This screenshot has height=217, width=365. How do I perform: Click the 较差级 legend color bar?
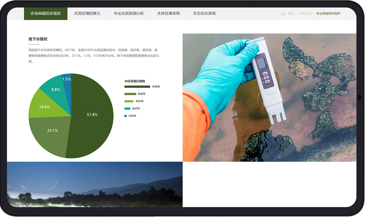(x=137, y=87)
